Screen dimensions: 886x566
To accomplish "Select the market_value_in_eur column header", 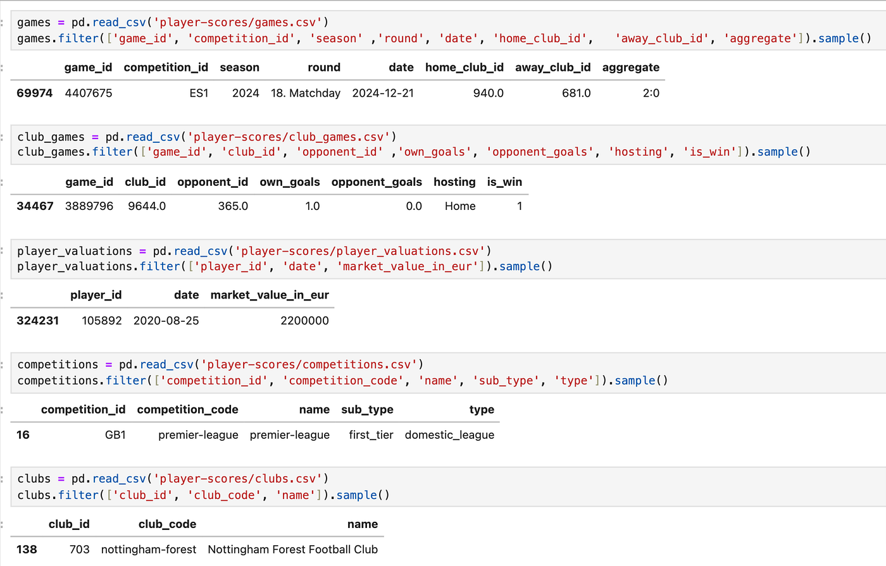I will 270,295.
